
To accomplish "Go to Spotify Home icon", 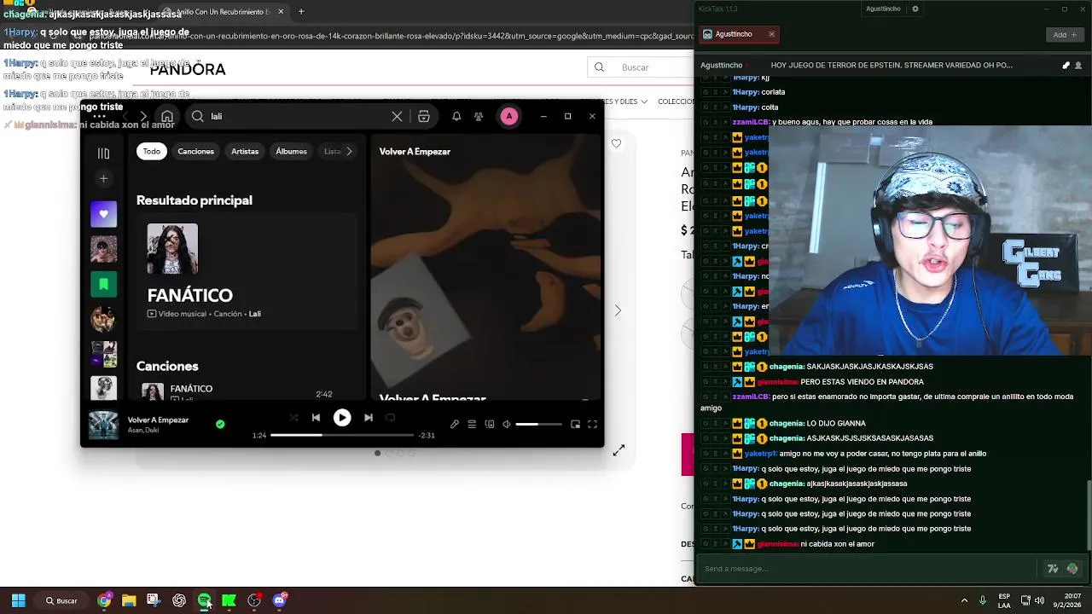I will [167, 117].
